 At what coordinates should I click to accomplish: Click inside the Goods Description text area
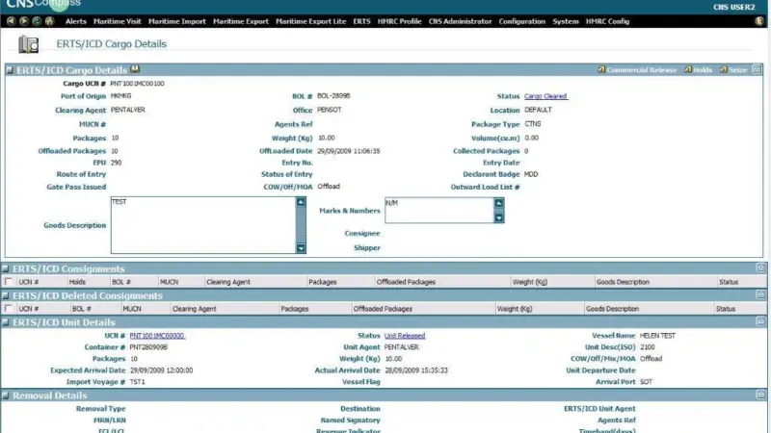[203, 225]
